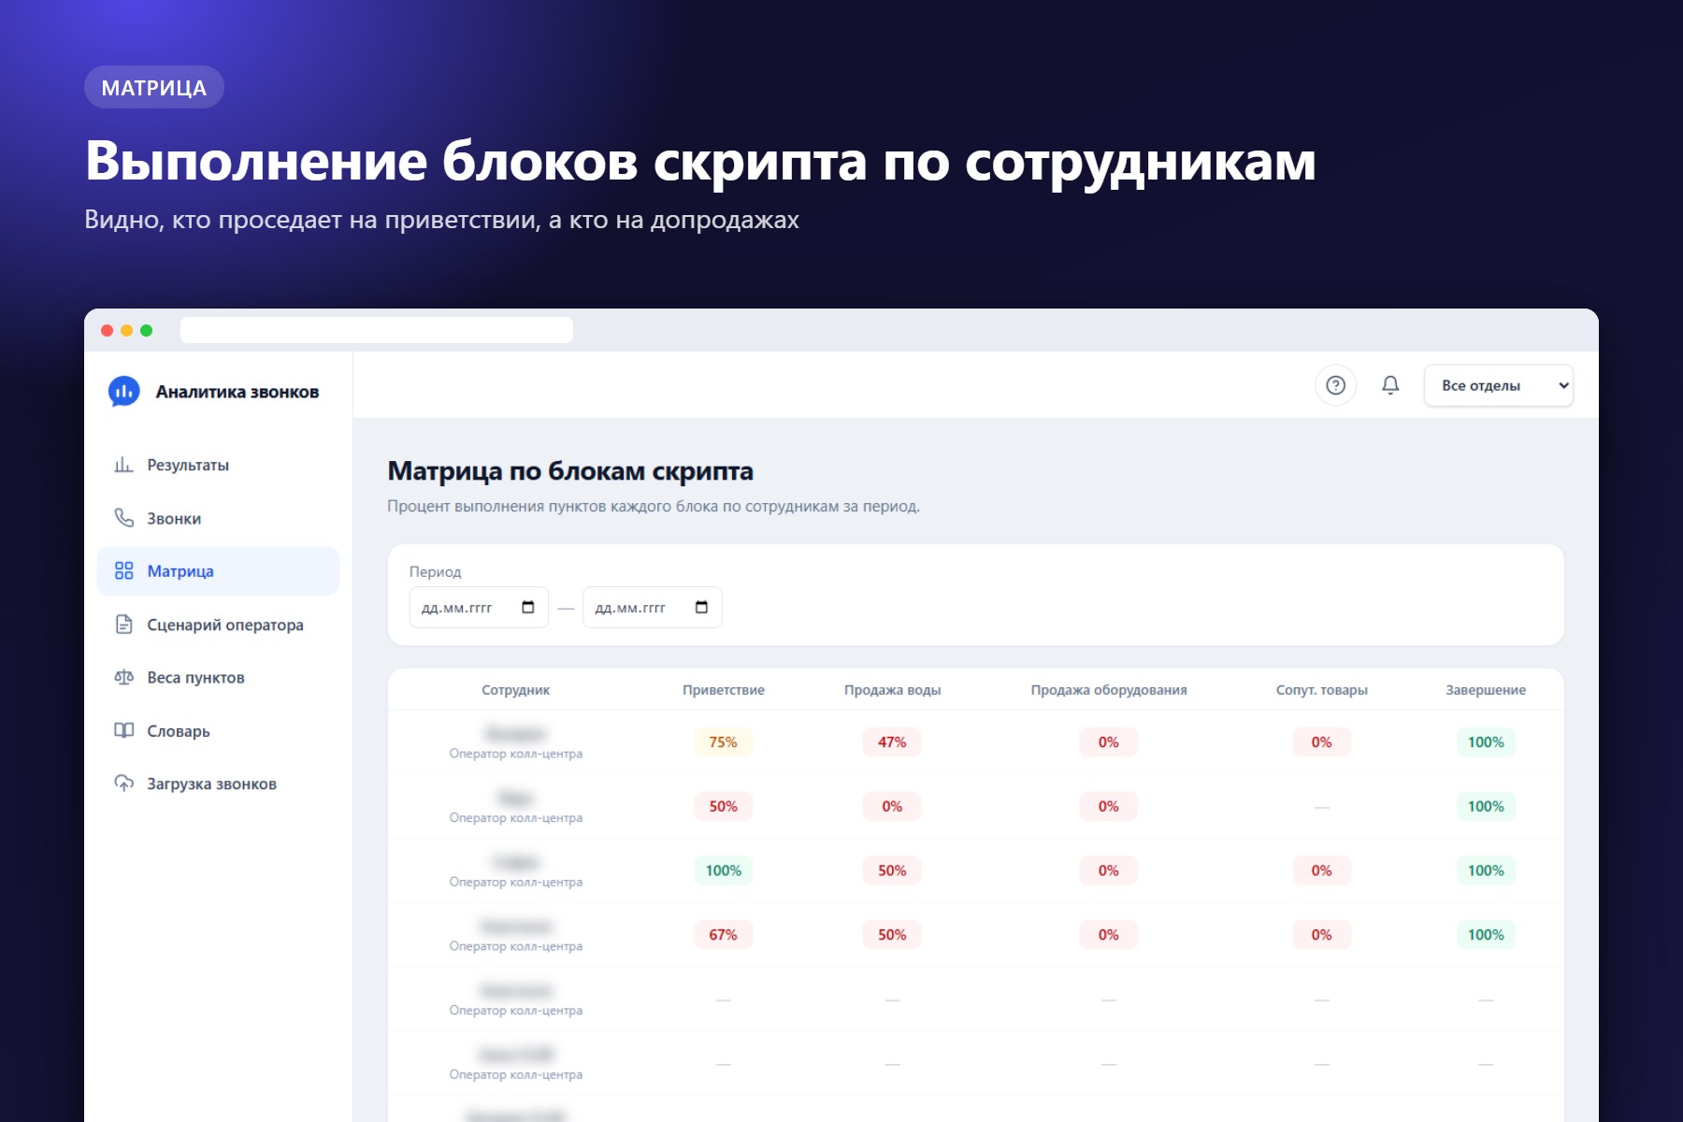
Task: Click the Матрица по блокам скрипта heading
Action: click(570, 471)
